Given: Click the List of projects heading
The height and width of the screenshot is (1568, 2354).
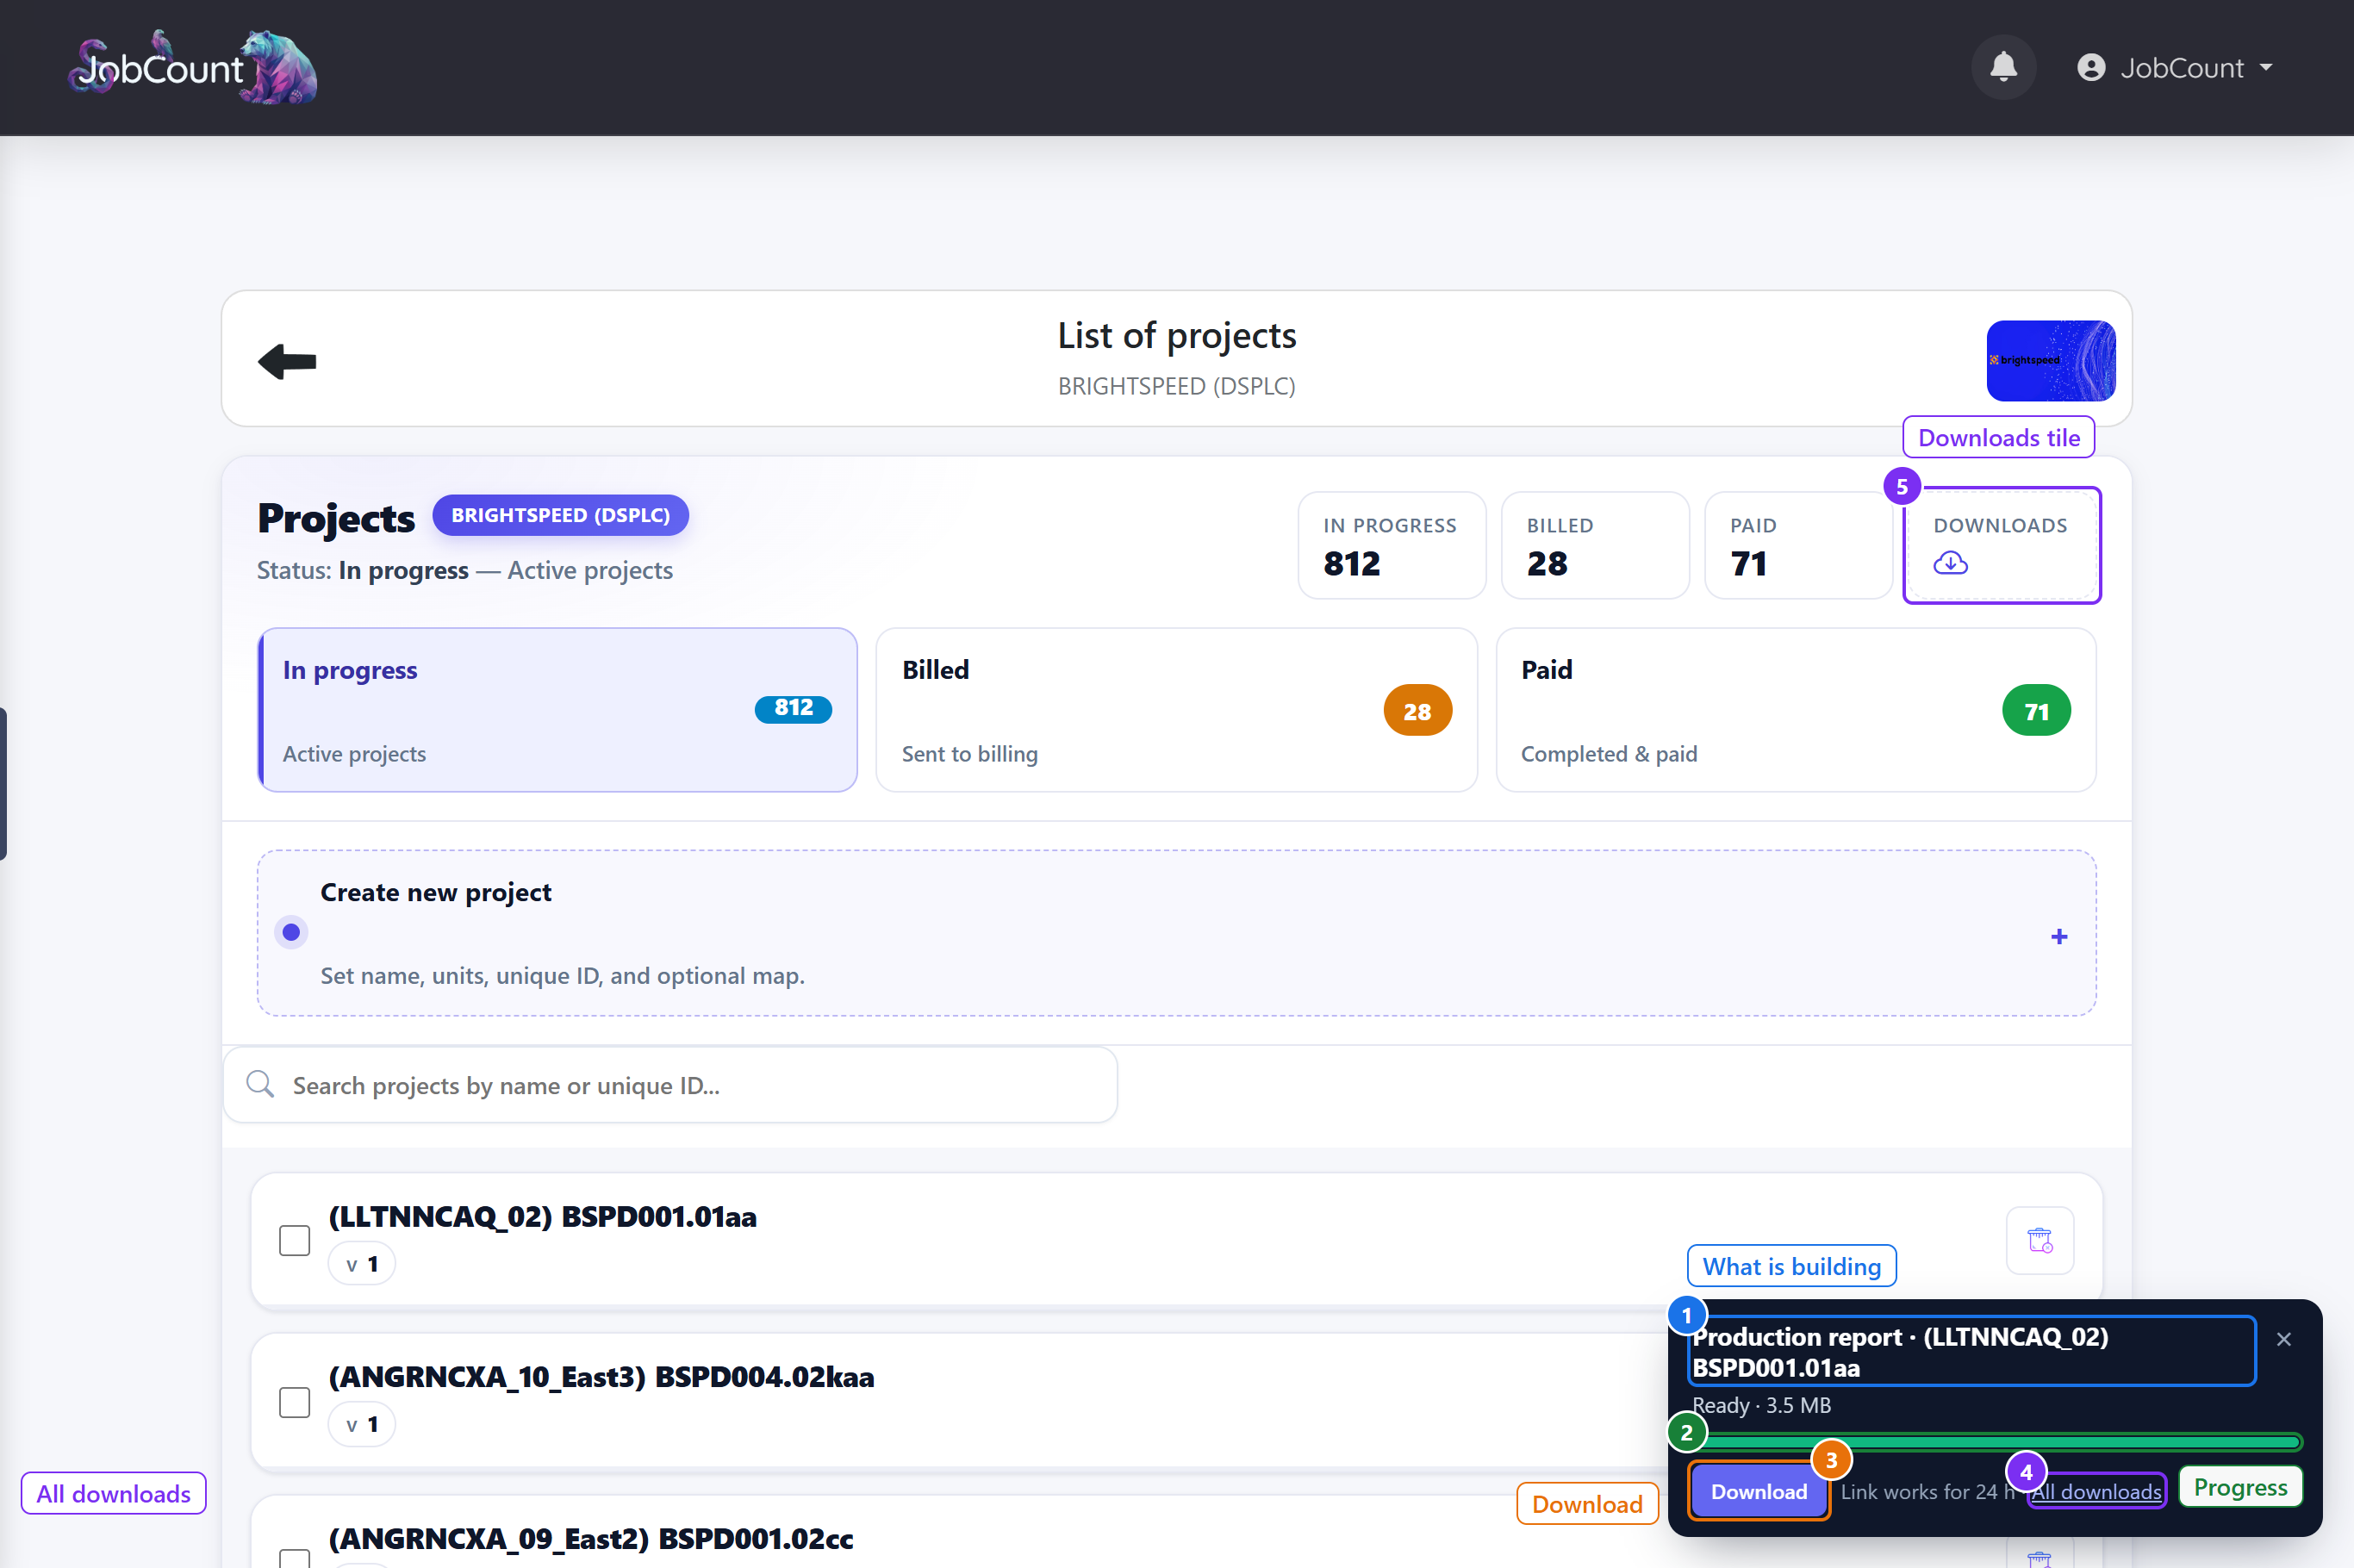Looking at the screenshot, I should (x=1176, y=335).
